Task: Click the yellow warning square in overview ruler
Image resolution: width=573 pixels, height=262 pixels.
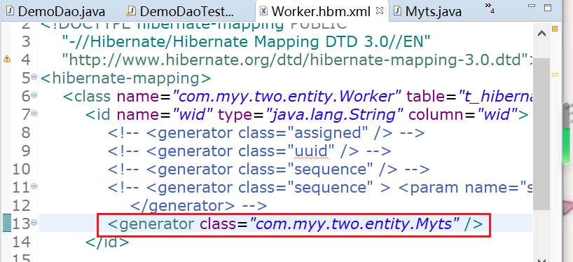Action: [555, 29]
